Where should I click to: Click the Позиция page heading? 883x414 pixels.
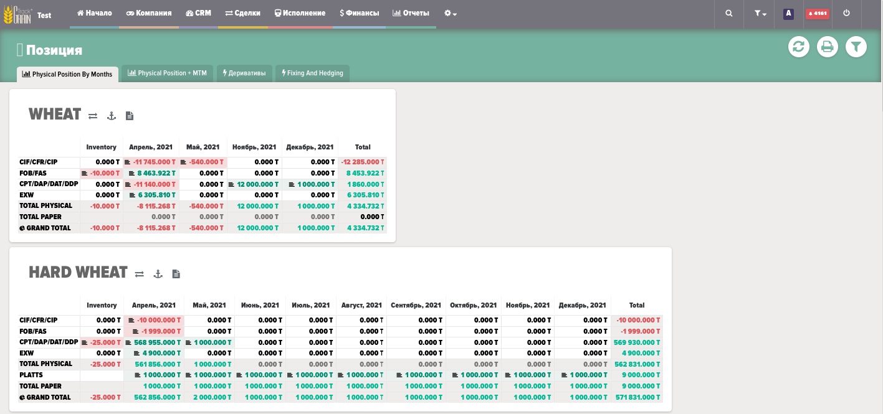[54, 50]
